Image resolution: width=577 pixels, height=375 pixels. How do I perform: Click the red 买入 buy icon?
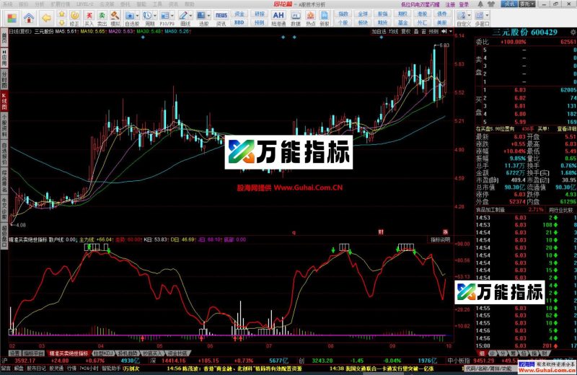pyautogui.click(x=89, y=18)
